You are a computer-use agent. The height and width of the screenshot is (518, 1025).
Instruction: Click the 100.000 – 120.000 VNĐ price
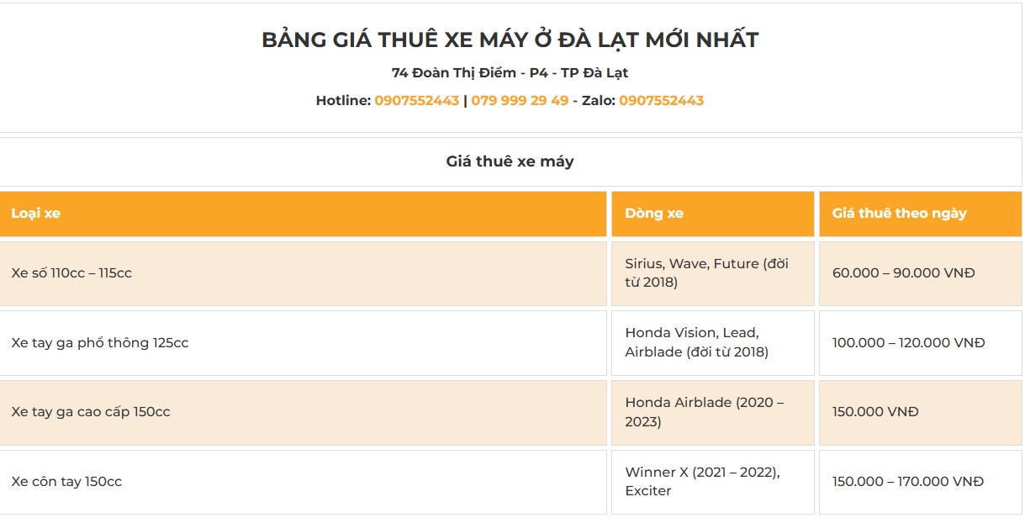908,343
